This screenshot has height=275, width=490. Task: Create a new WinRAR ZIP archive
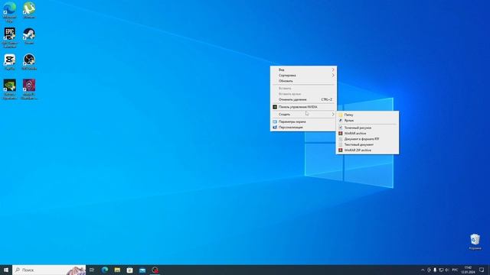[x=367, y=150]
